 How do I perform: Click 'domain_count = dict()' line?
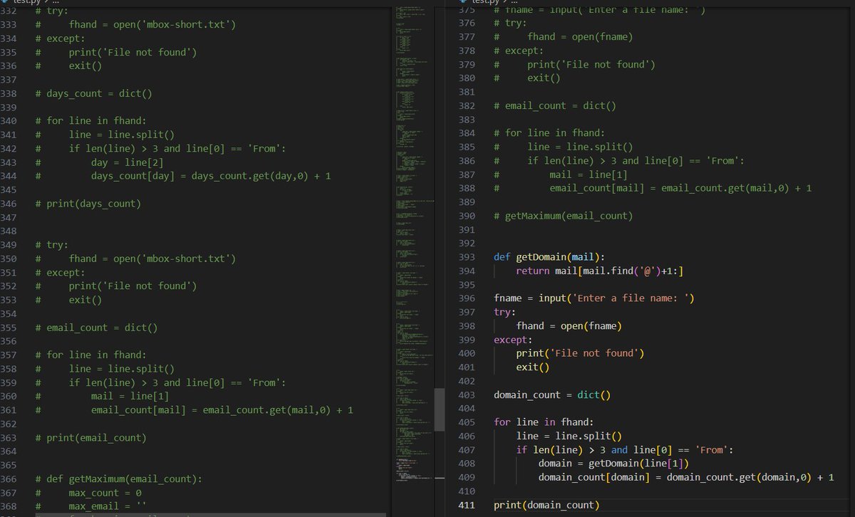tap(552, 395)
